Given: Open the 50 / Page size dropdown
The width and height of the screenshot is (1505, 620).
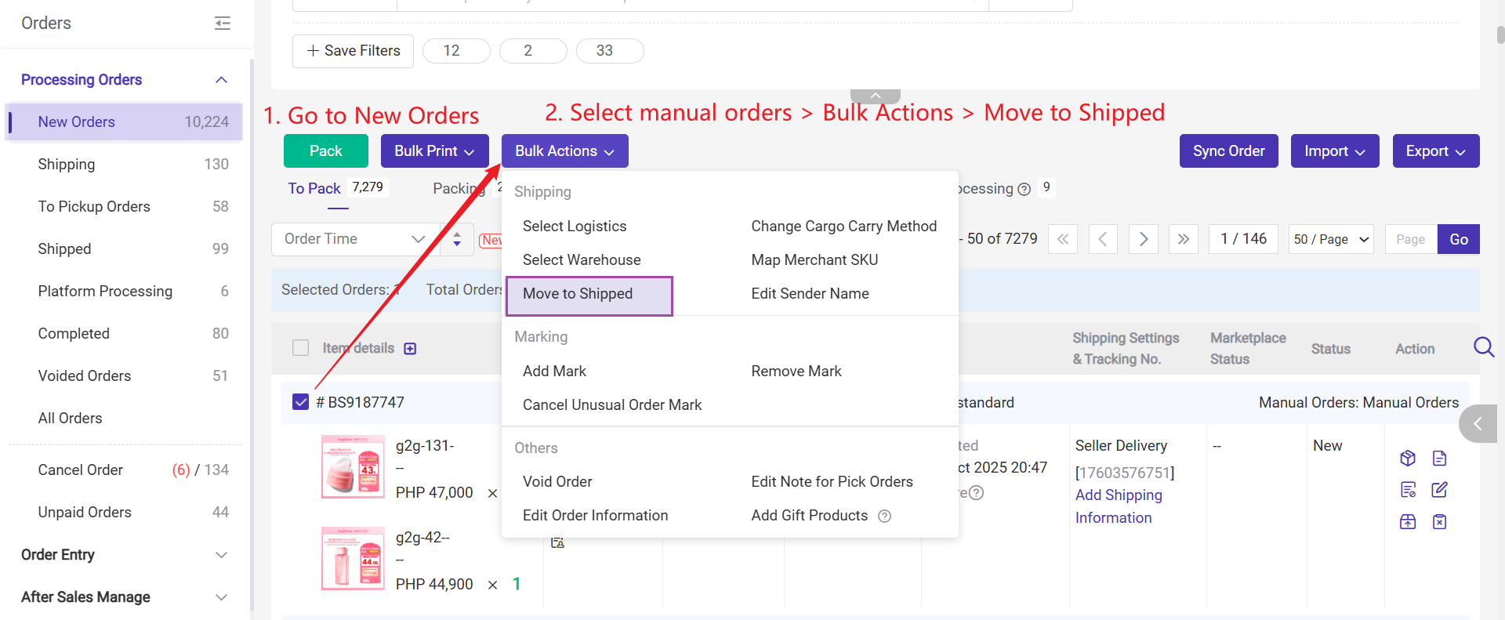Looking at the screenshot, I should 1331,239.
